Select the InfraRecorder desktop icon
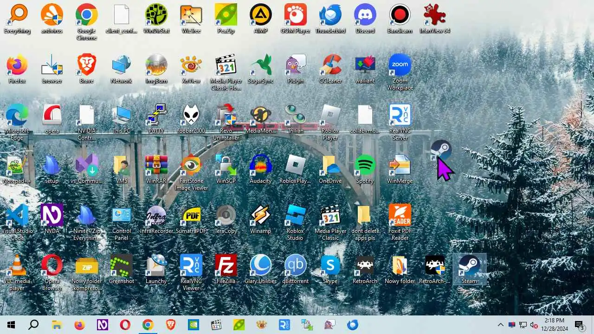Screen dimensions: 594x334 coord(156,219)
